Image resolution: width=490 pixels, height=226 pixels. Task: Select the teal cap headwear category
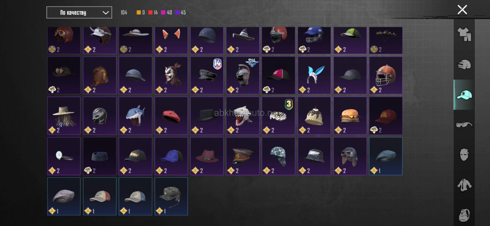pyautogui.click(x=464, y=95)
